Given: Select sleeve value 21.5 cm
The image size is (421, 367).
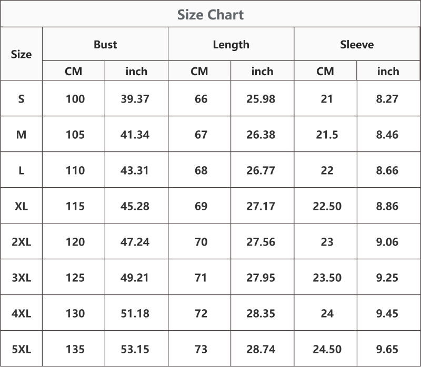Looking at the screenshot, I should (327, 135).
